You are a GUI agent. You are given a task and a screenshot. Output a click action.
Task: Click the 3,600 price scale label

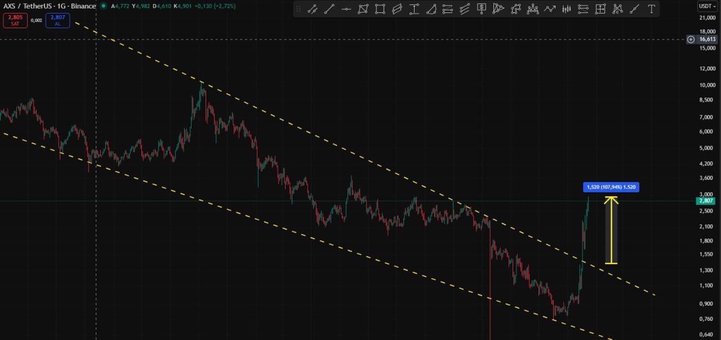point(707,178)
